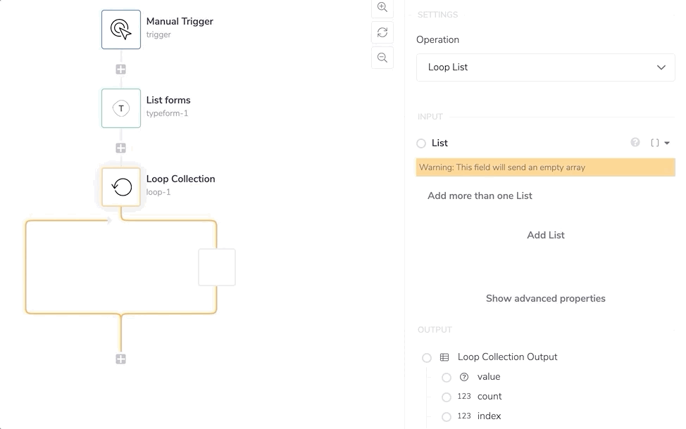686x429 pixels.
Task: Toggle the List input radio circle
Action: pos(421,143)
